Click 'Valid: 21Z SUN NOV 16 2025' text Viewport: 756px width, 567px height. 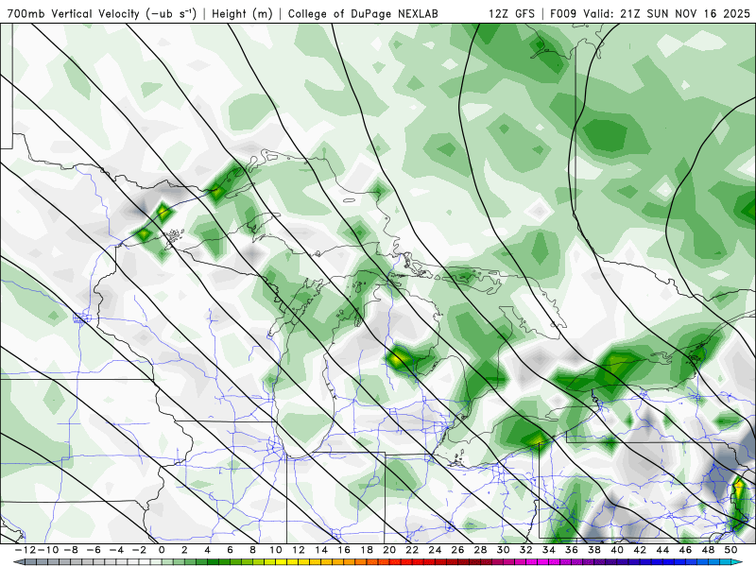click(667, 13)
